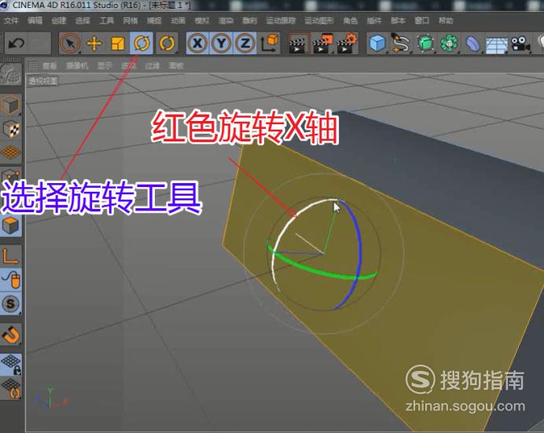Screen dimensions: 544x433
Task: Toggle Locked Workplane grid with padlock
Action: point(11,365)
